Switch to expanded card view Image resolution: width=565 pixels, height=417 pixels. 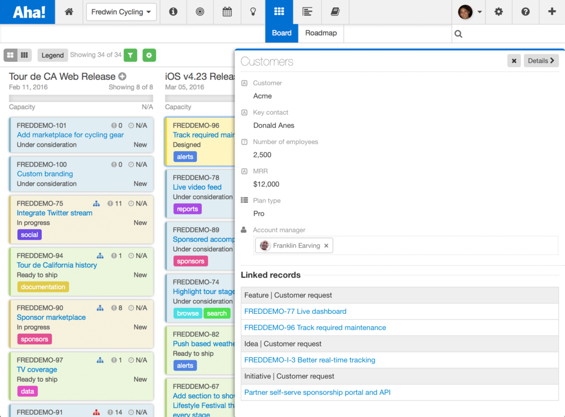pos(10,55)
